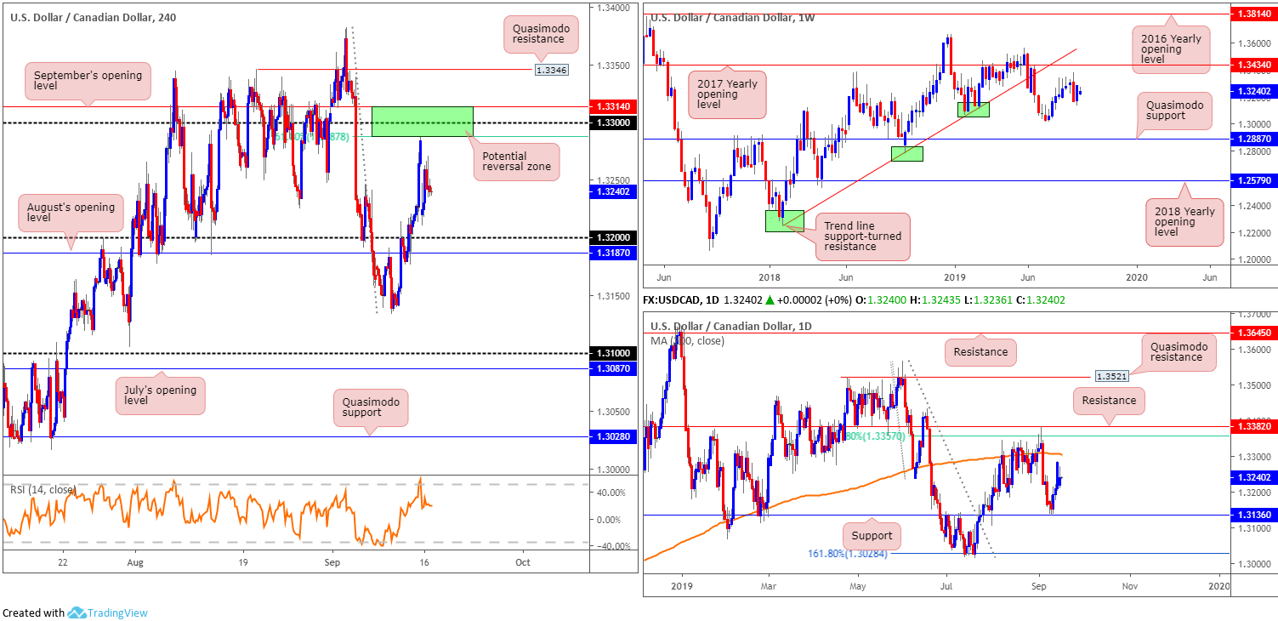Click the TradingView cloud logo icon

click(77, 612)
